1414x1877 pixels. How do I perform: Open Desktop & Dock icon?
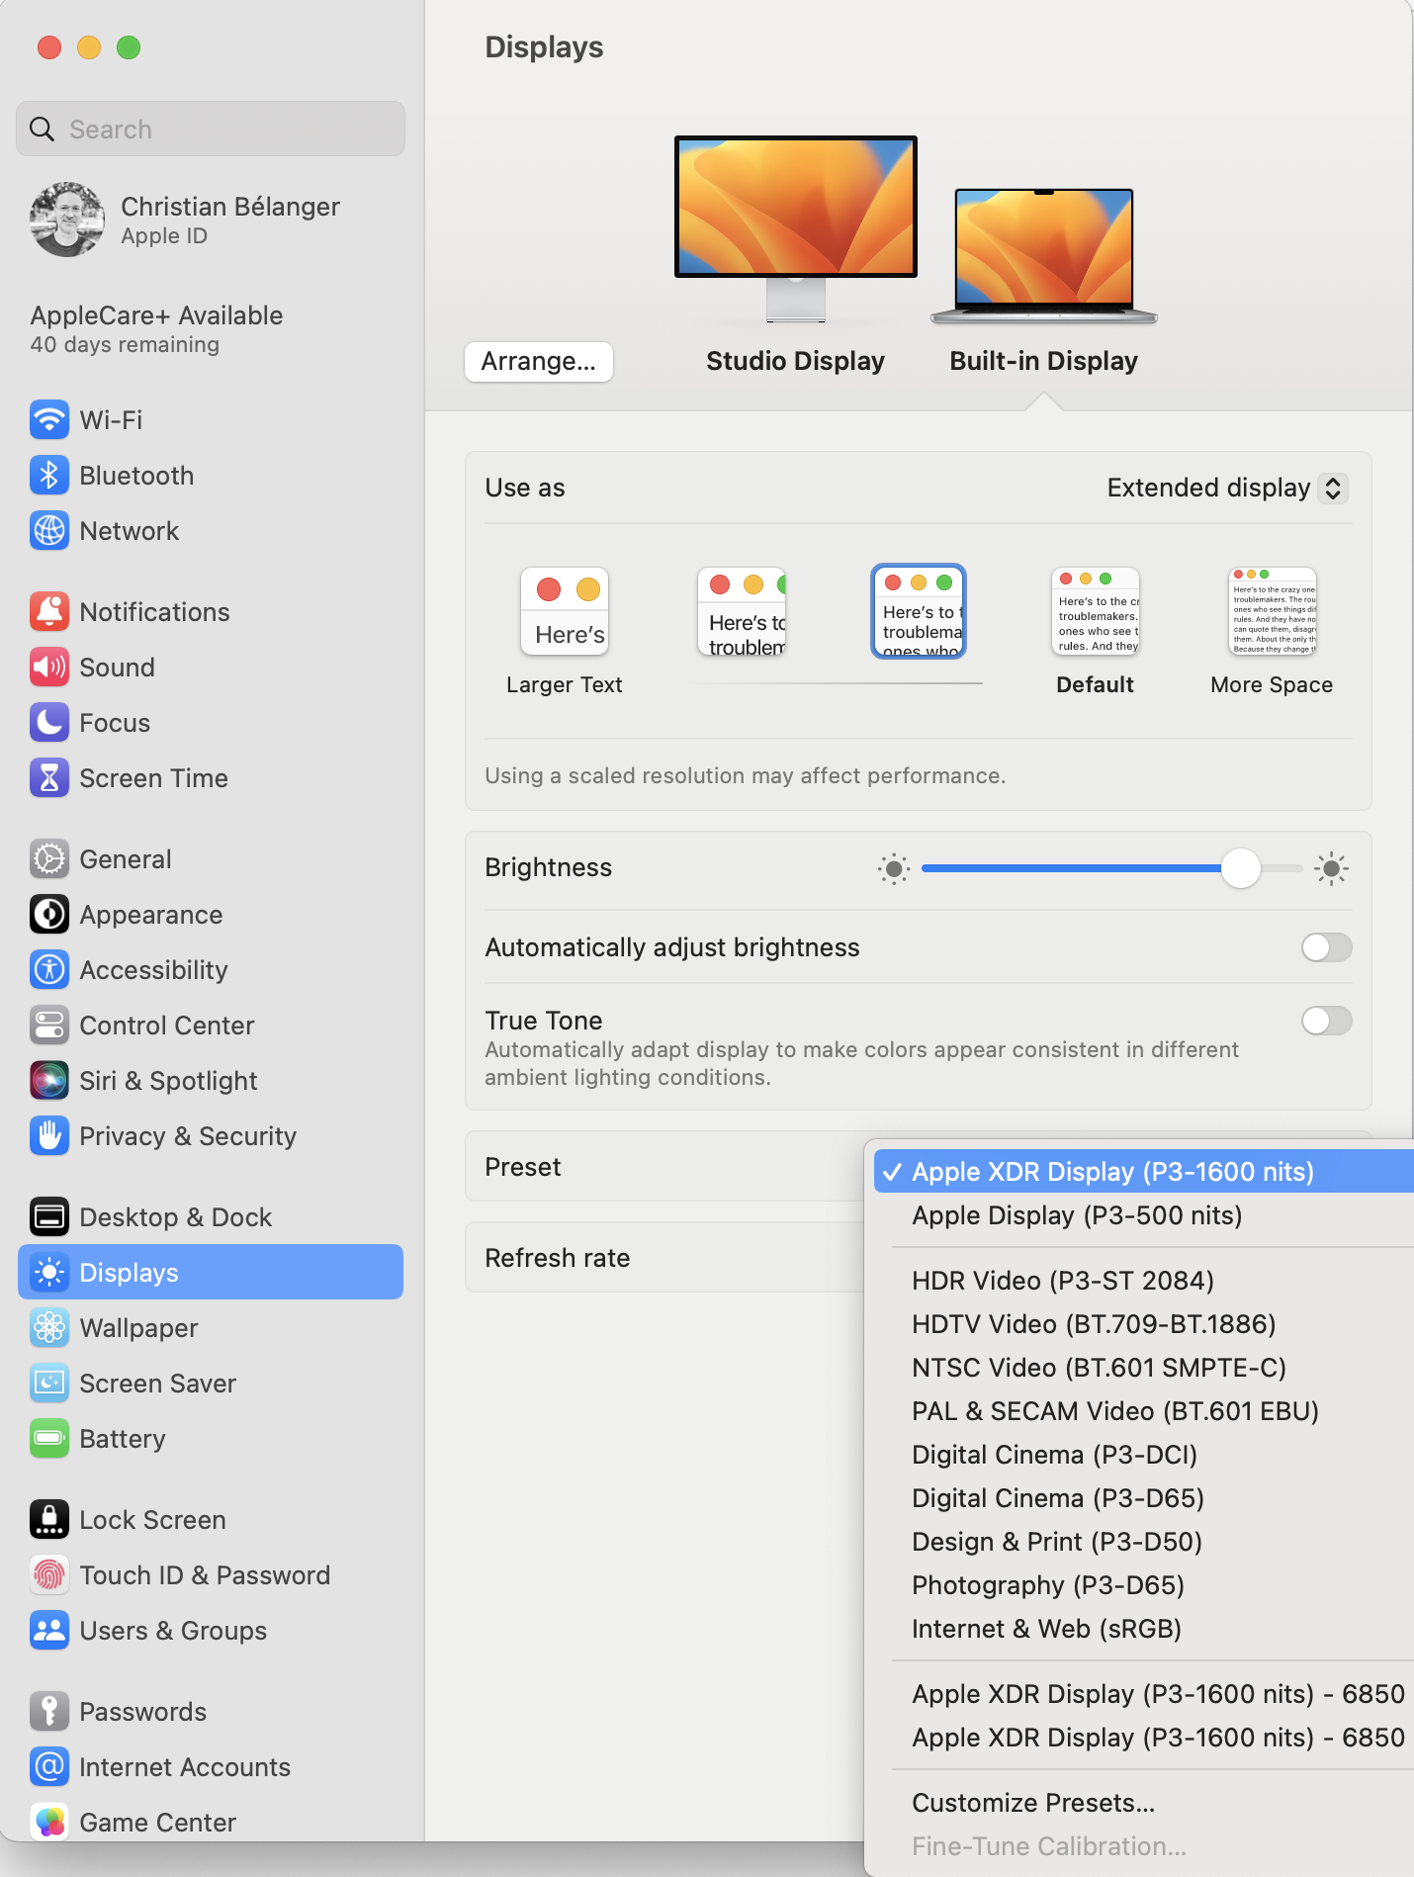pyautogui.click(x=49, y=1216)
